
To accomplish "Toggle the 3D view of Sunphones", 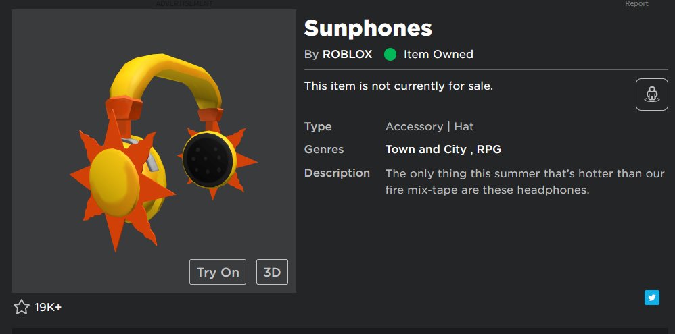I will (272, 272).
